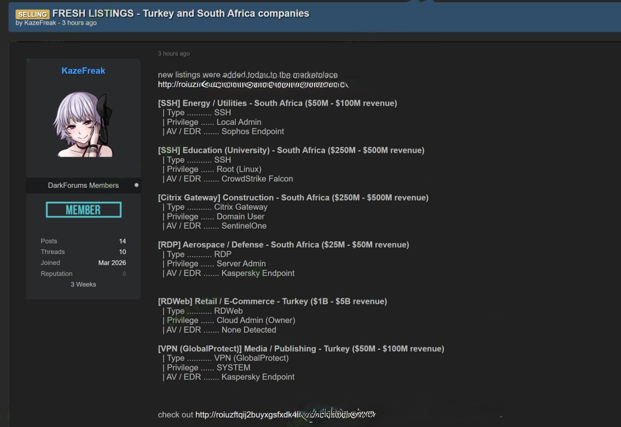Open the first marketplace URL under intro line
This screenshot has height=427, width=621.
[253, 84]
